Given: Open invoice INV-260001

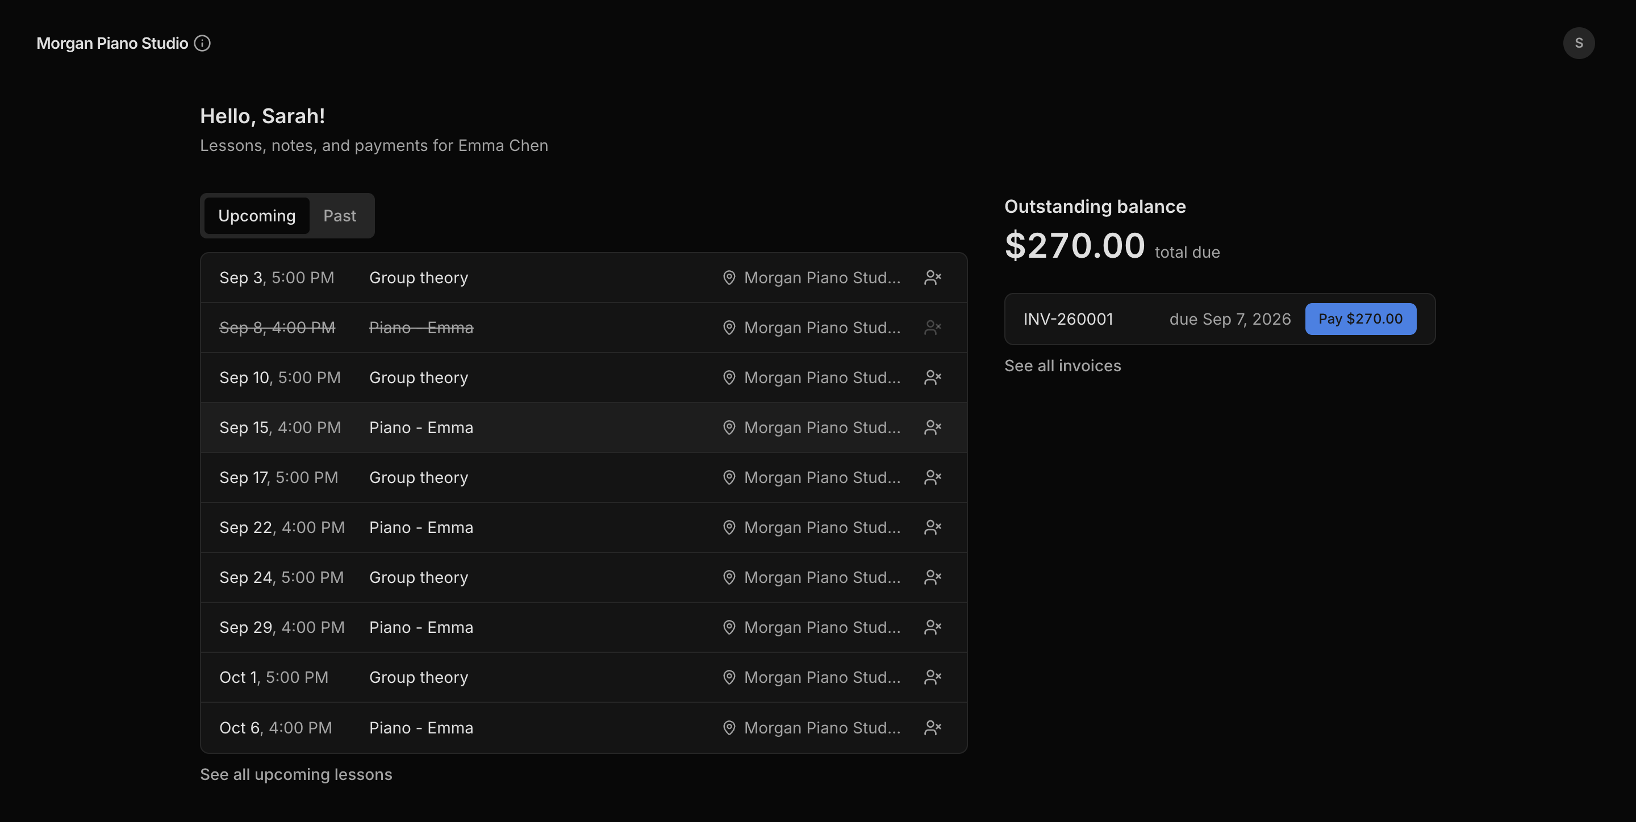Looking at the screenshot, I should pyautogui.click(x=1067, y=318).
